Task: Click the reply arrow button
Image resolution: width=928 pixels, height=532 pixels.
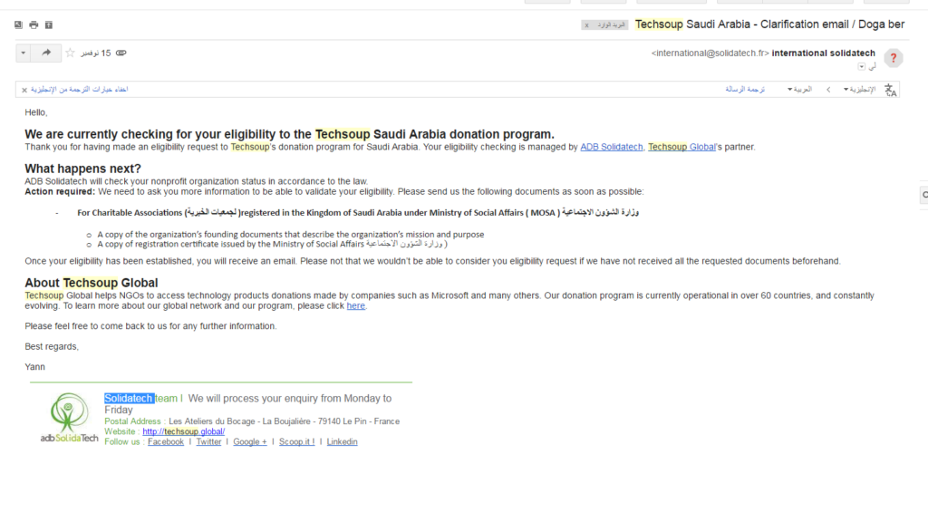Action: tap(46, 53)
